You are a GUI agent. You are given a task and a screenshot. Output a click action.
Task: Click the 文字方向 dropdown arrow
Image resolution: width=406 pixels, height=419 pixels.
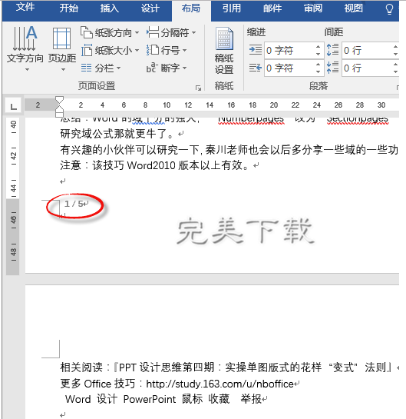[x=27, y=70]
